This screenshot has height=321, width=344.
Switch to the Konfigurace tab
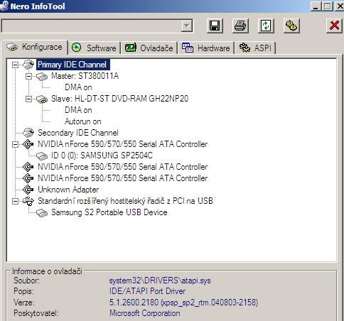[35, 47]
